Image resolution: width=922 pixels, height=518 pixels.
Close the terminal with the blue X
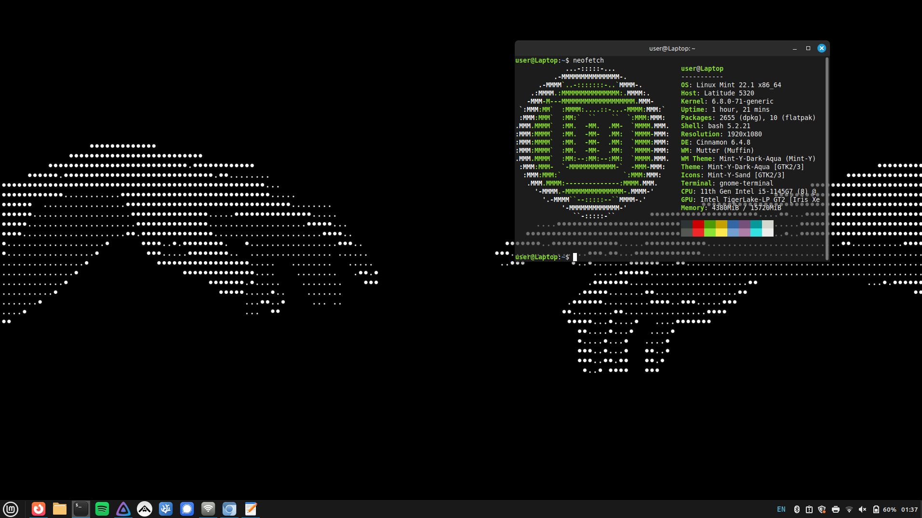click(822, 48)
